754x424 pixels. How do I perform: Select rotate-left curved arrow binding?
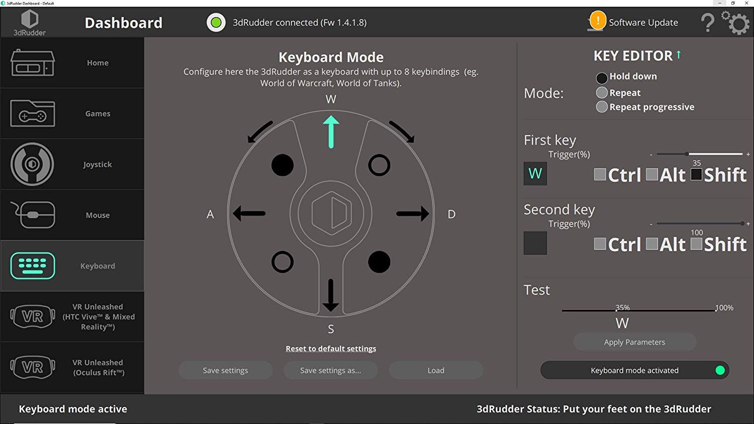[260, 132]
